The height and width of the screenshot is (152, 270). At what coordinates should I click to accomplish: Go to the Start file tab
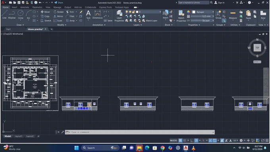coord(8,29)
